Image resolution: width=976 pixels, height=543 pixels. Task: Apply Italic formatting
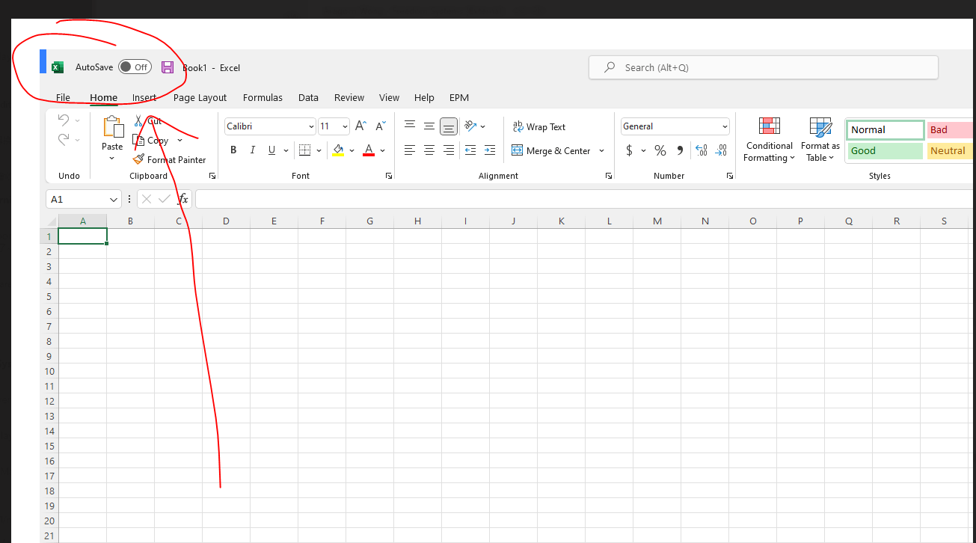[253, 150]
